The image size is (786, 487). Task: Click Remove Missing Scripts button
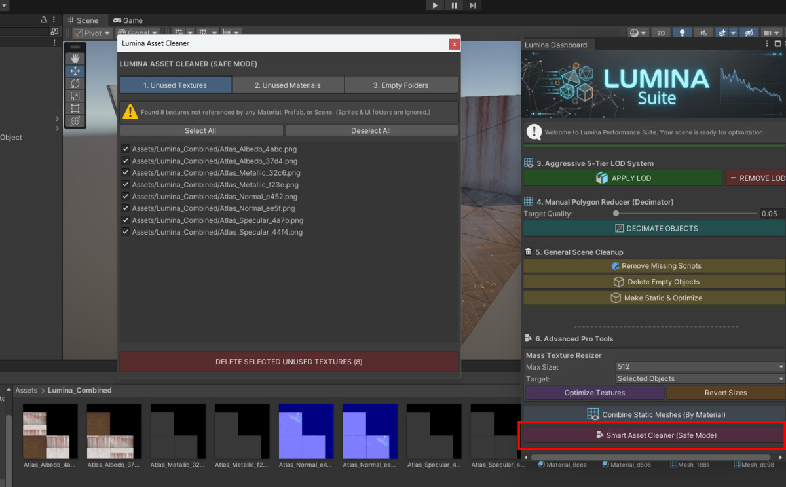pyautogui.click(x=654, y=266)
